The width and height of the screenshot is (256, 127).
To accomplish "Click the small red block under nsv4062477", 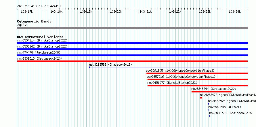I will (x=201, y=98).
